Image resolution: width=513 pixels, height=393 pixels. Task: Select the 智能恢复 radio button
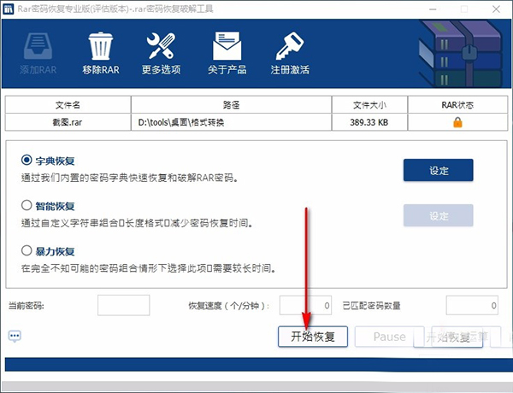pyautogui.click(x=27, y=205)
